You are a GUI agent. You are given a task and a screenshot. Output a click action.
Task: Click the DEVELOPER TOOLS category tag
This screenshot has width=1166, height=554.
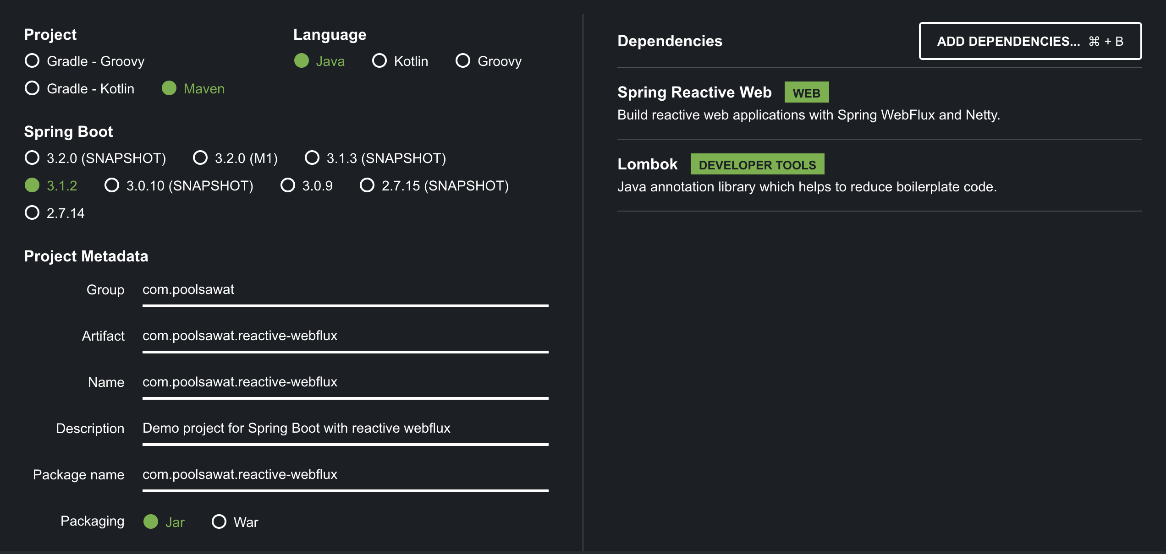click(757, 164)
